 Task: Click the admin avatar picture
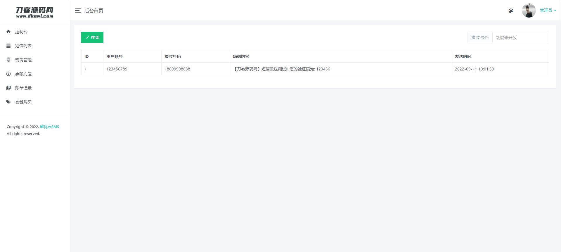click(529, 11)
